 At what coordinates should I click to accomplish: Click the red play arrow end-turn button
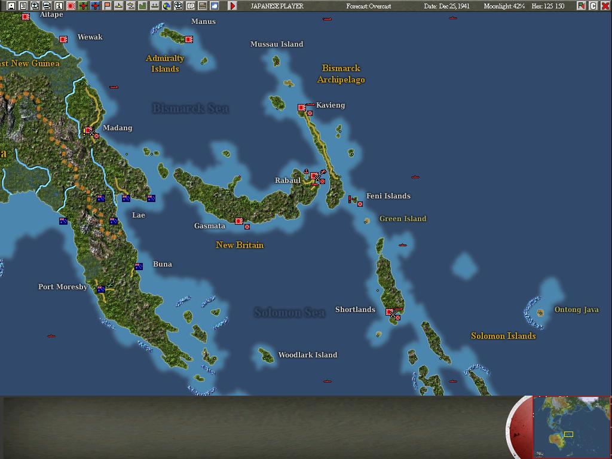[232, 6]
